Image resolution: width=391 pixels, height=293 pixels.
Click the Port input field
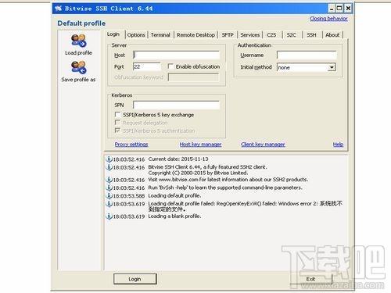pos(147,66)
